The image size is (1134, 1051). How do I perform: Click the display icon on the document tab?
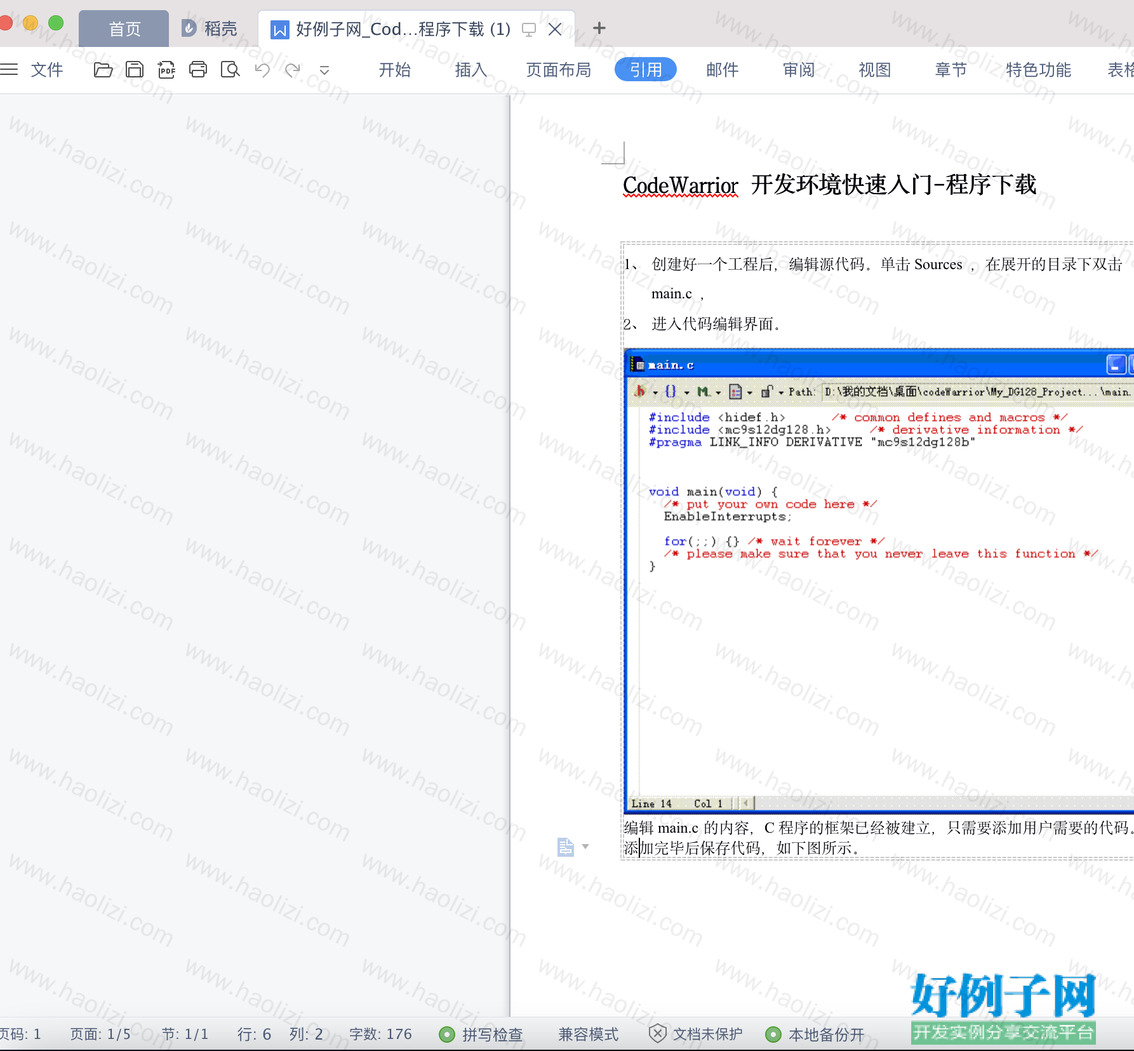(x=529, y=29)
